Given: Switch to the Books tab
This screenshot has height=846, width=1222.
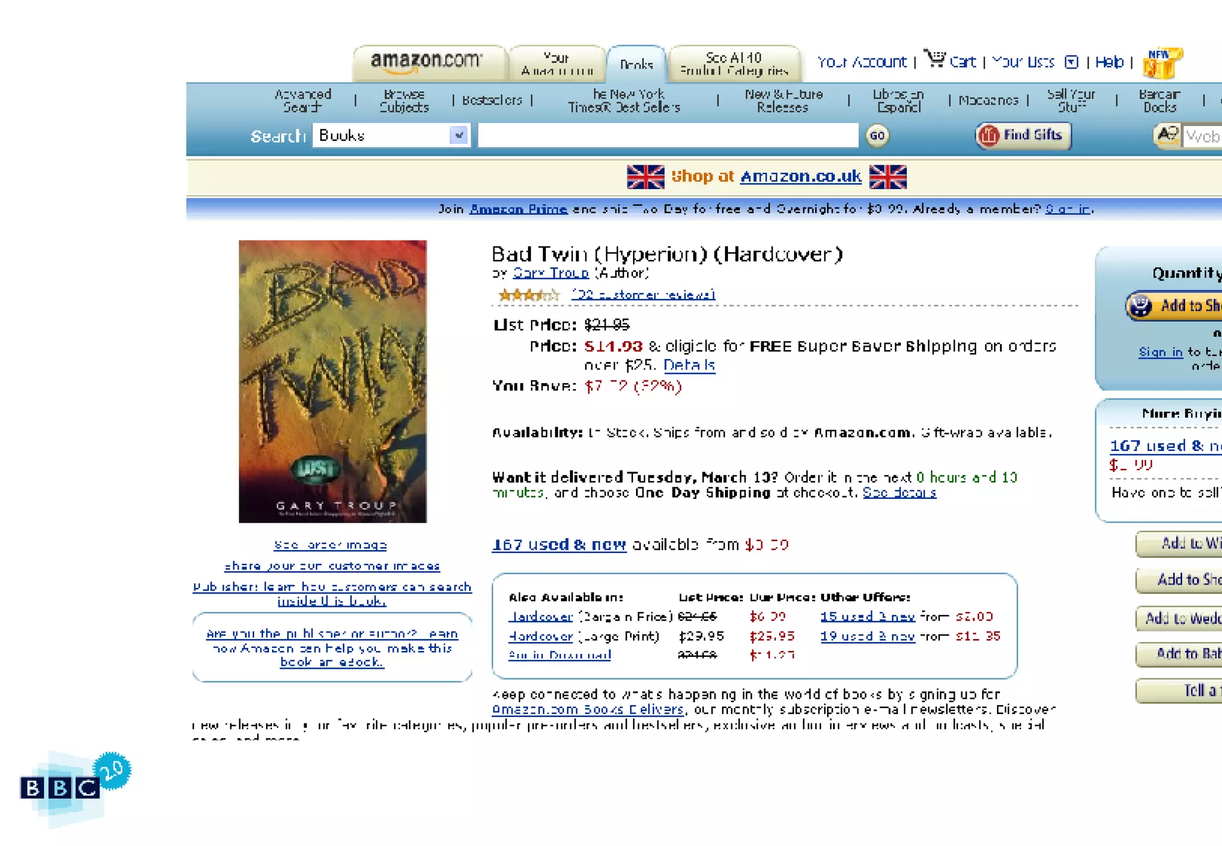Looking at the screenshot, I should tap(636, 64).
